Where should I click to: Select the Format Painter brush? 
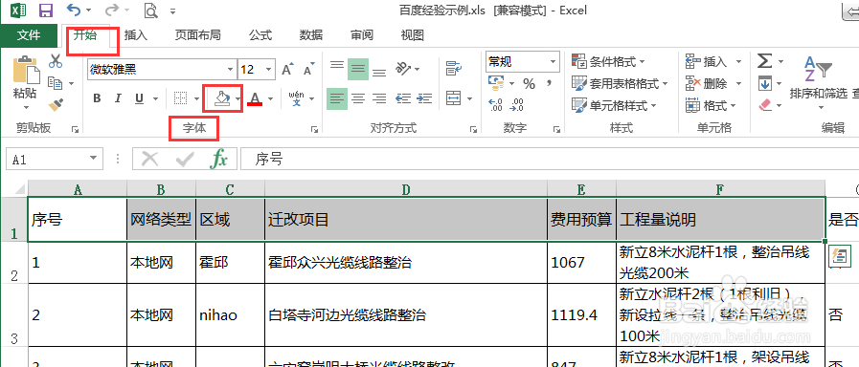[56, 104]
